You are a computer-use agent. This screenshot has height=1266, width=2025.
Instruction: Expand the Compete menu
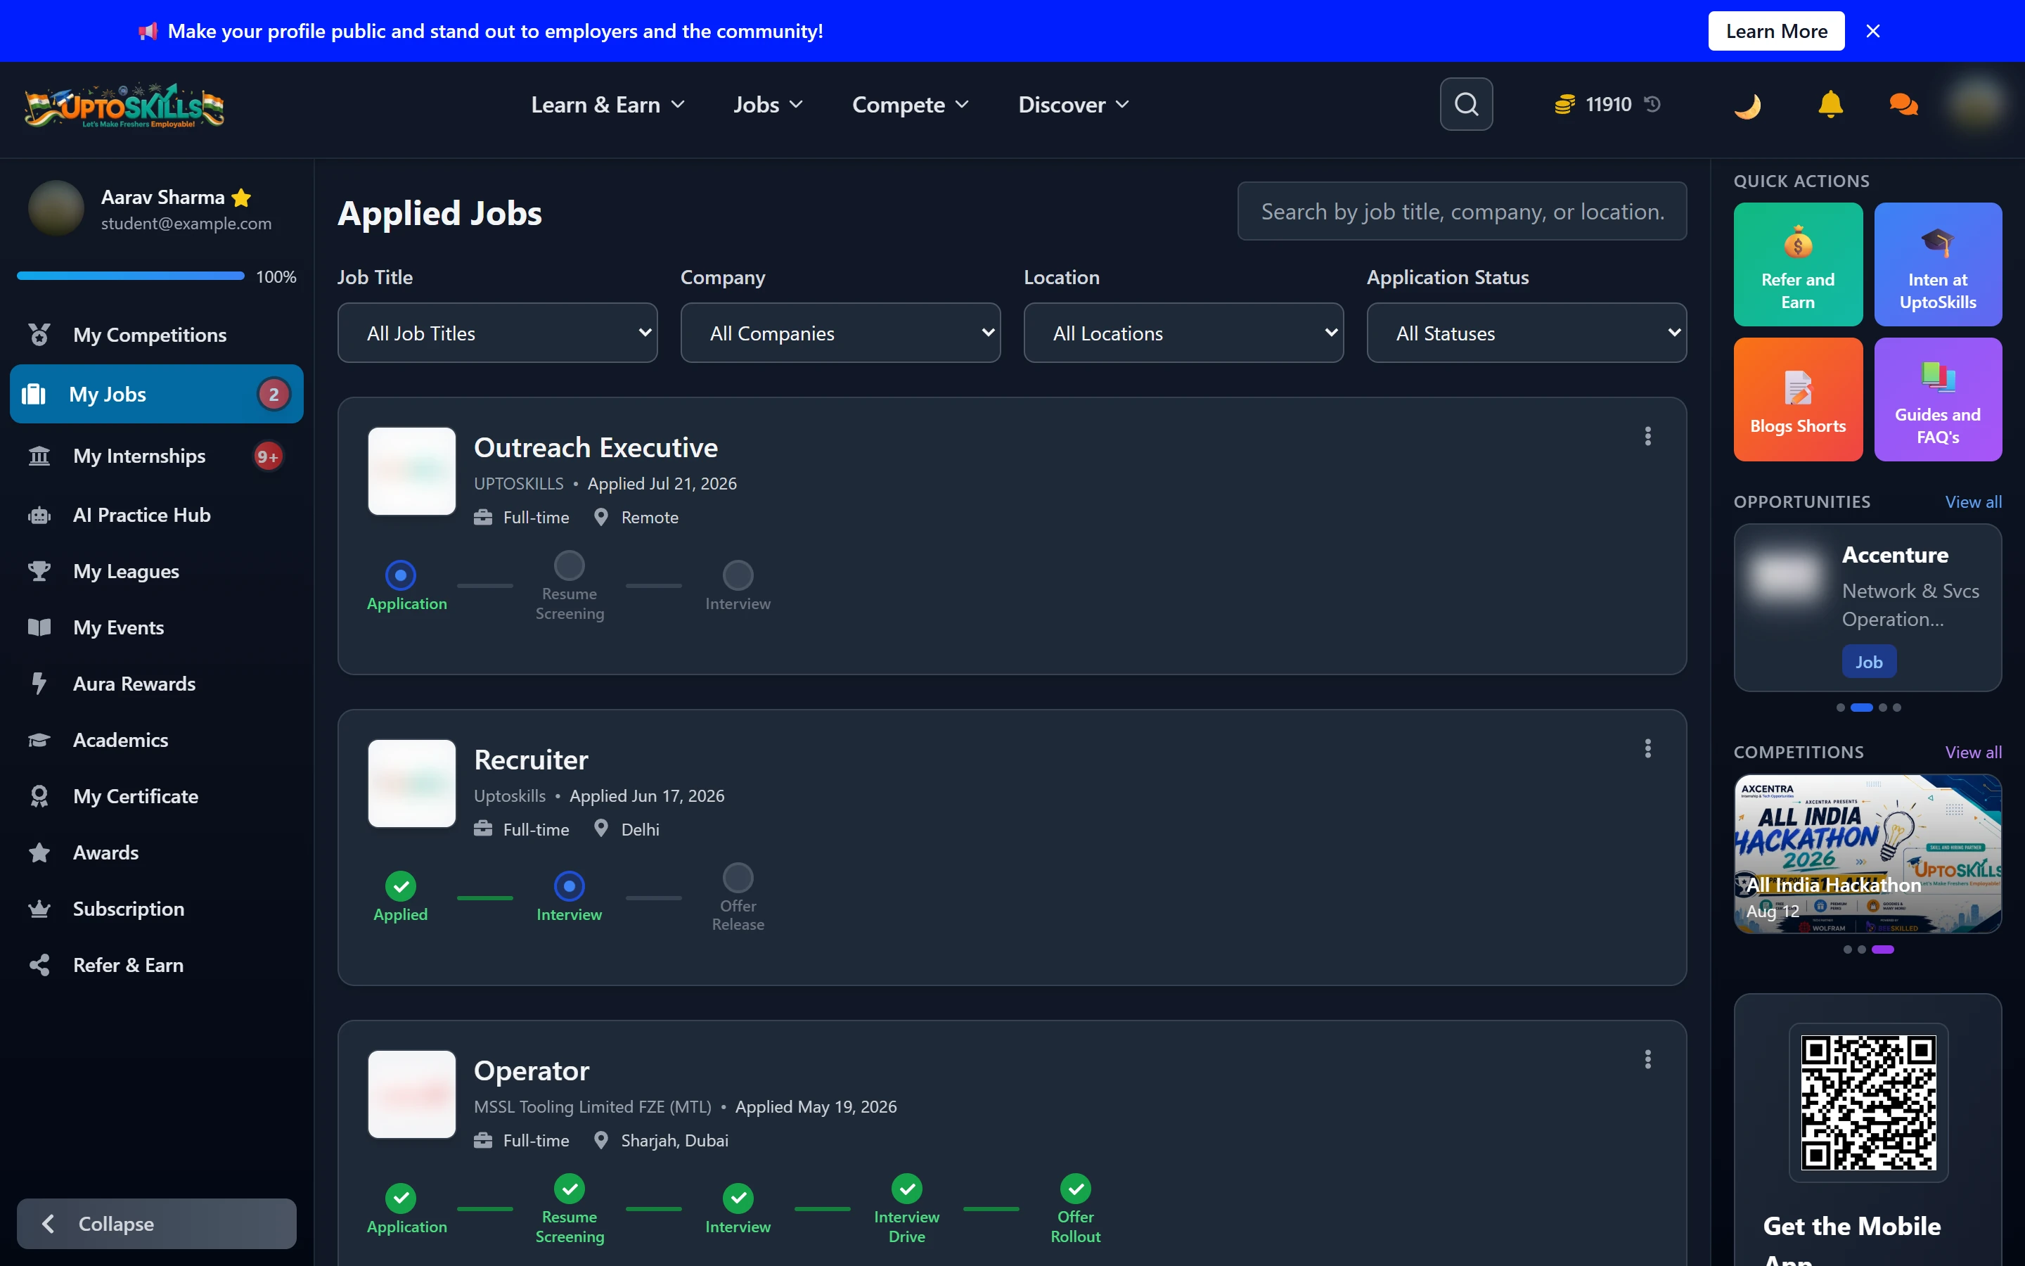pyautogui.click(x=910, y=105)
